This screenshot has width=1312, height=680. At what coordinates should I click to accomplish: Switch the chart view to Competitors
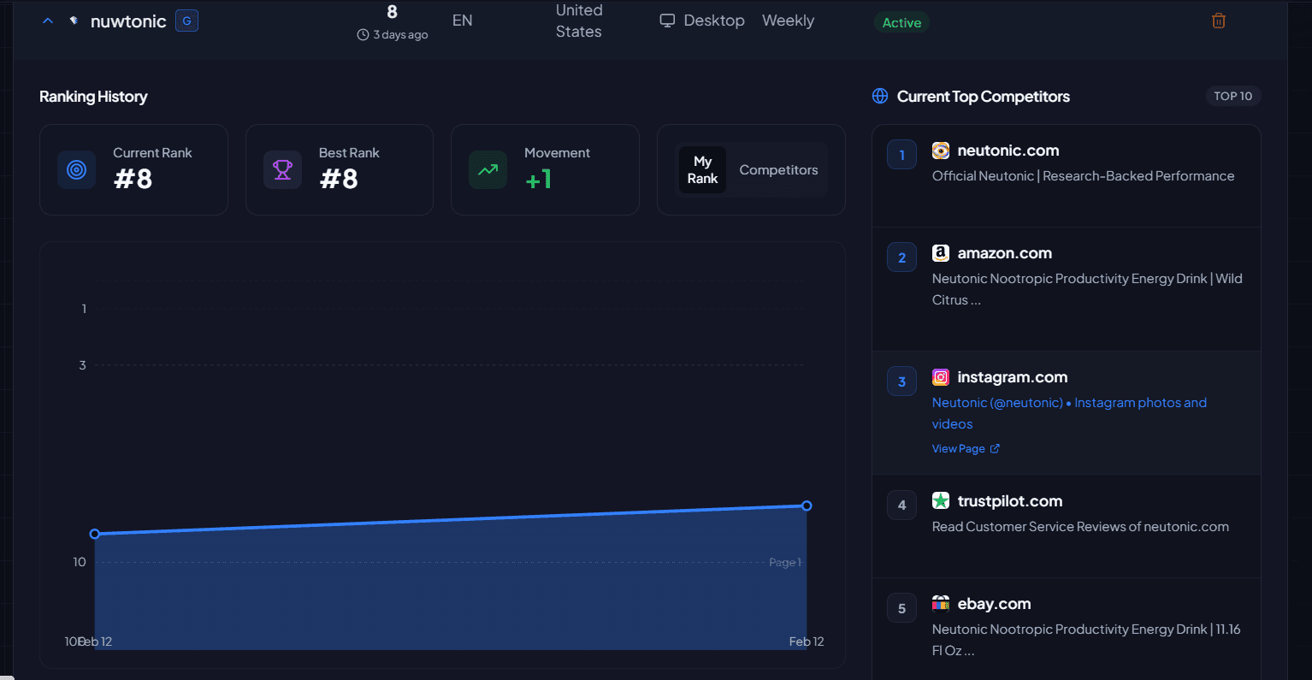778,169
